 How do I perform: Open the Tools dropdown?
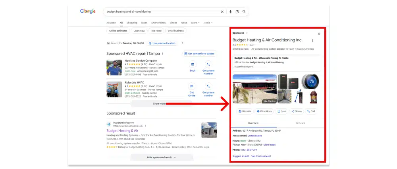click(208, 23)
